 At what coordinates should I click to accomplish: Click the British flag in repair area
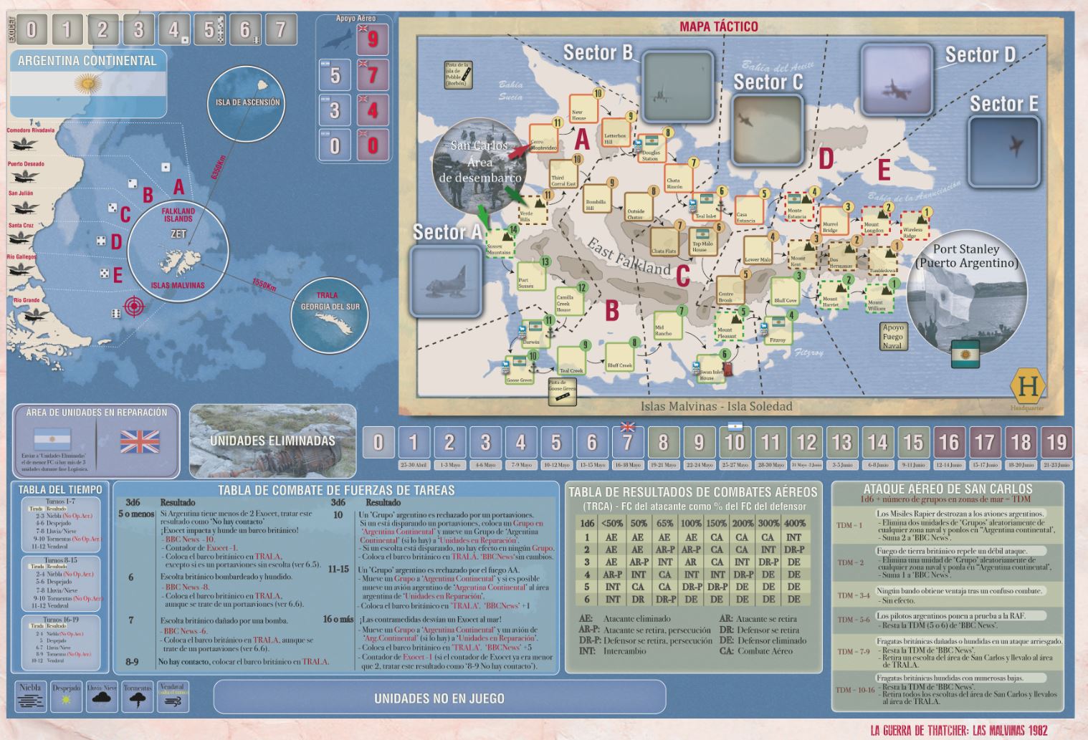(140, 441)
